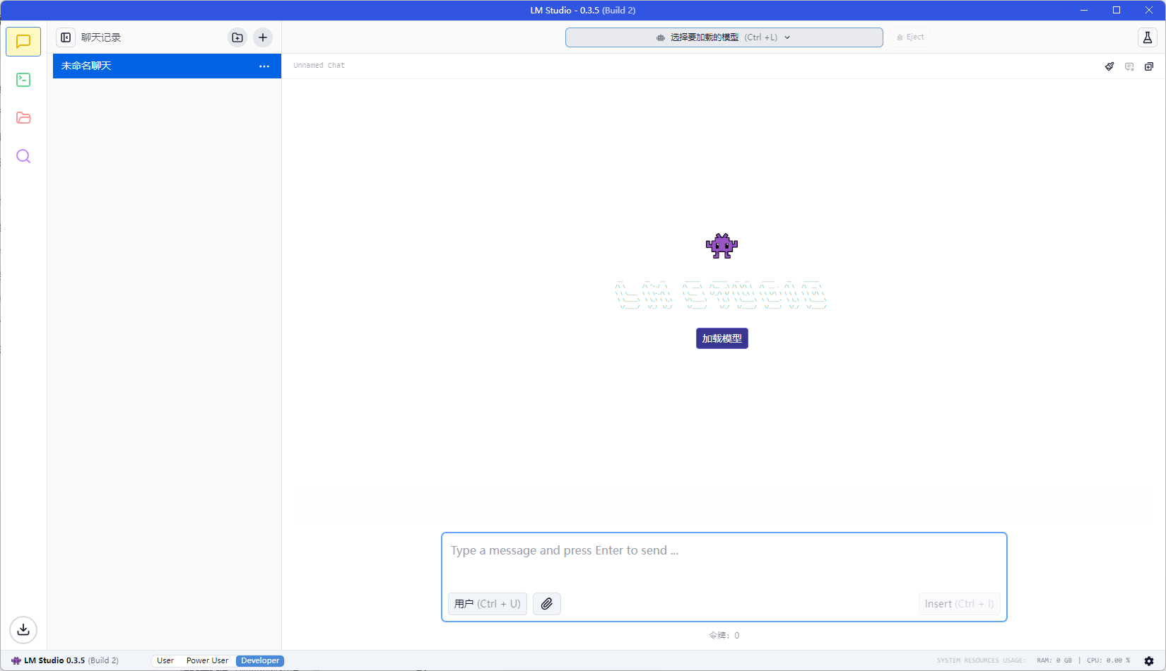Click the Insert button
The image size is (1166, 671).
960,604
